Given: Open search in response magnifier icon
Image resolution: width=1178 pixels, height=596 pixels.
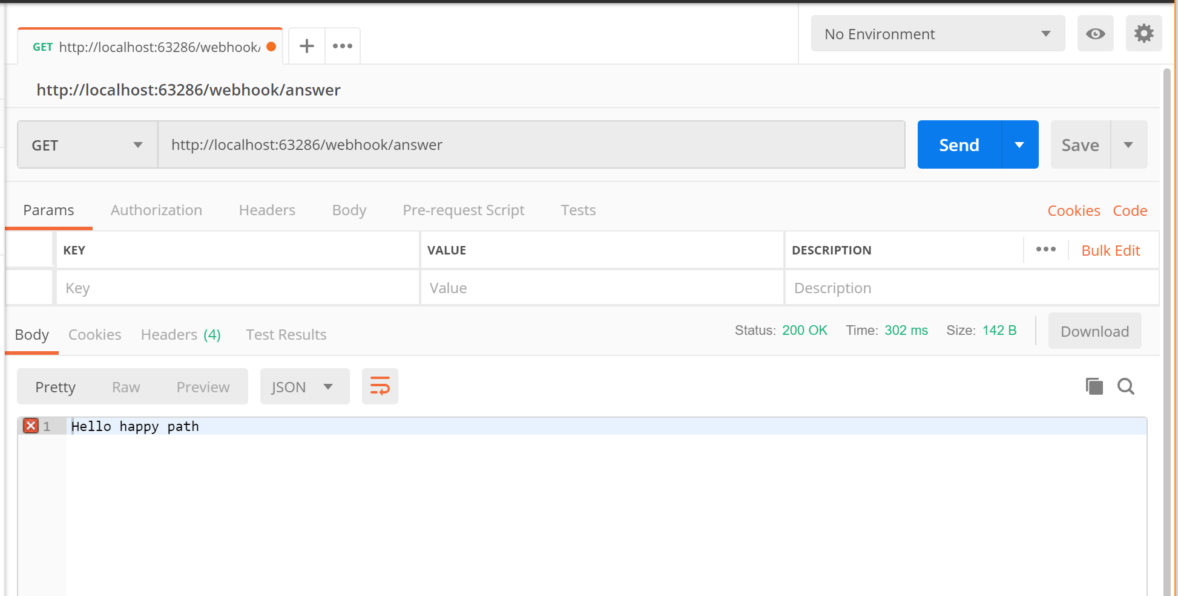Looking at the screenshot, I should (1126, 386).
